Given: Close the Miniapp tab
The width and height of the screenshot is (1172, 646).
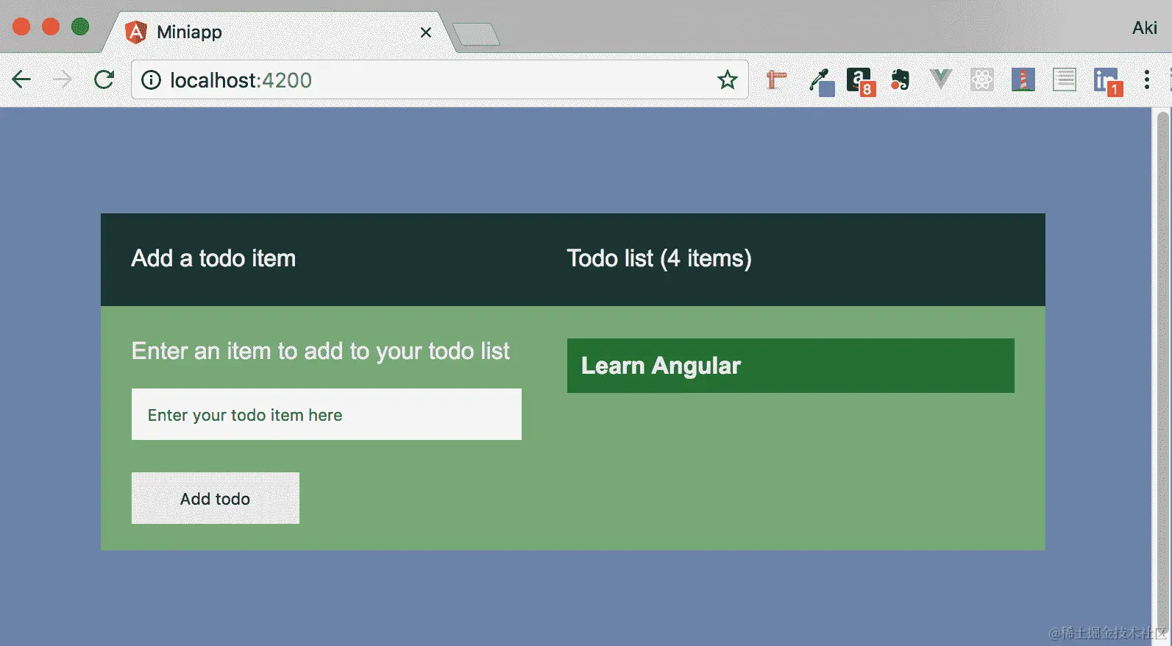Looking at the screenshot, I should [426, 32].
